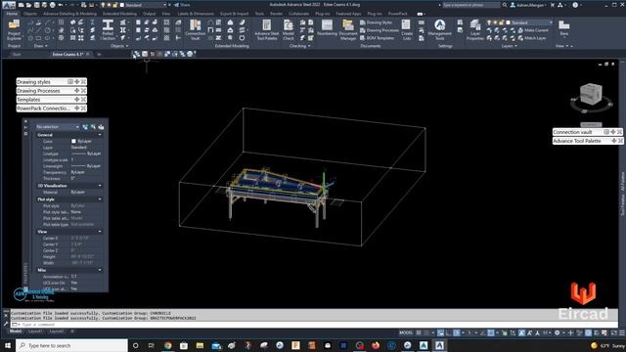Toggle MODEL space button in status bar

[406, 332]
